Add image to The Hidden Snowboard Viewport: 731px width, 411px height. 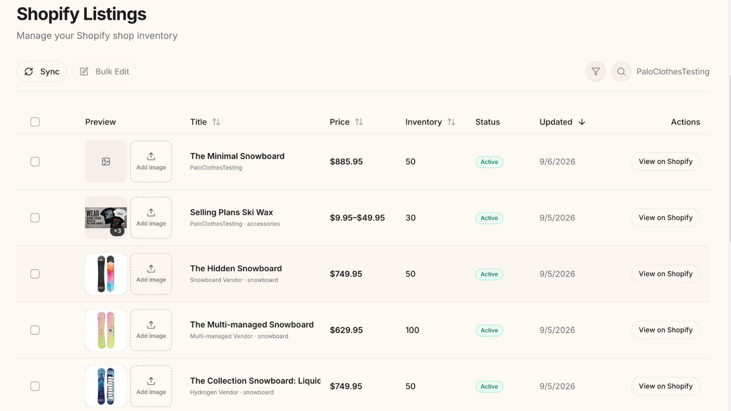(151, 274)
